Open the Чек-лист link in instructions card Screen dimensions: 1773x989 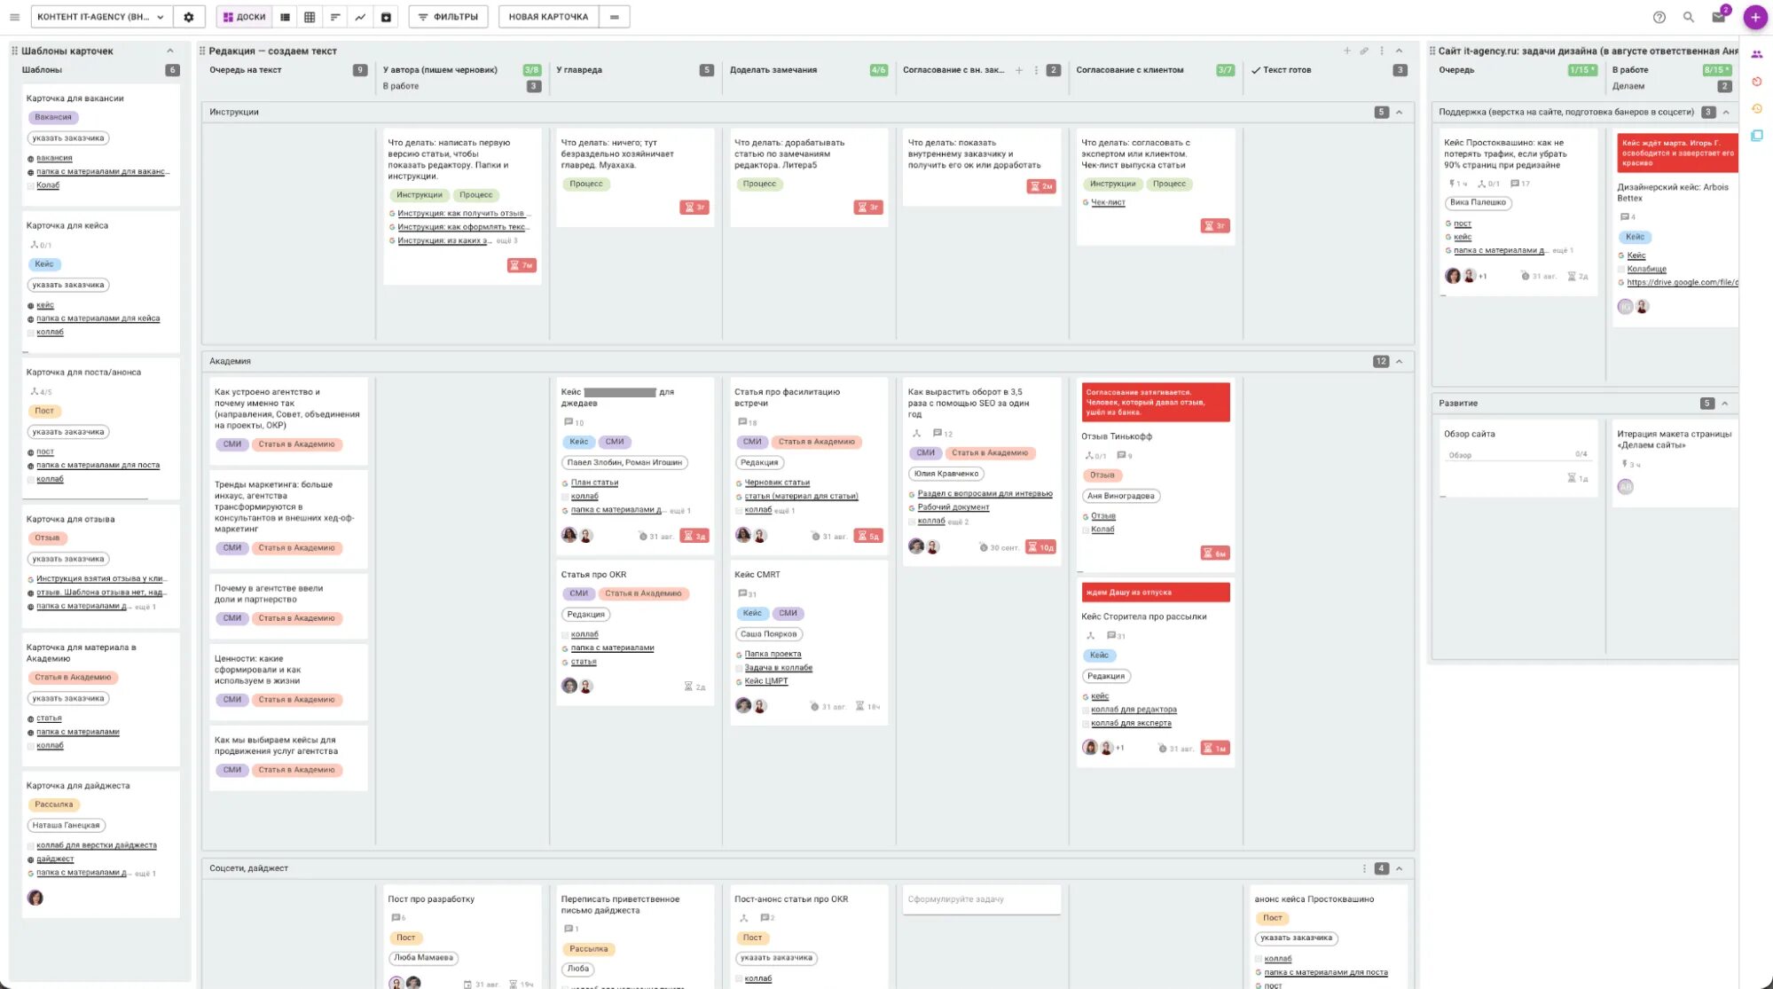pyautogui.click(x=1108, y=202)
